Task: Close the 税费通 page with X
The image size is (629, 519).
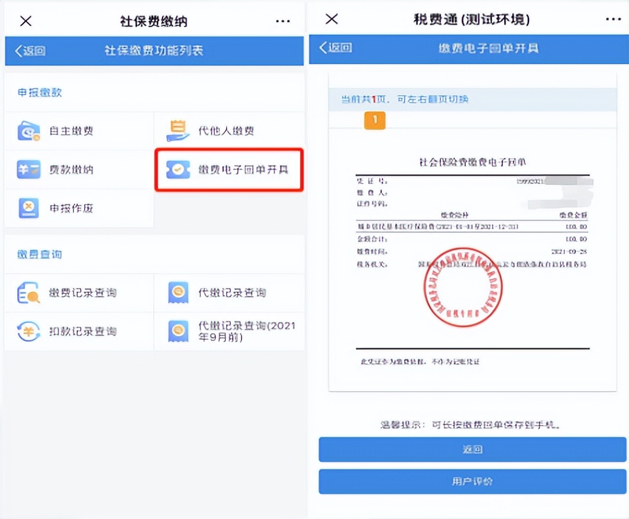Action: point(332,19)
